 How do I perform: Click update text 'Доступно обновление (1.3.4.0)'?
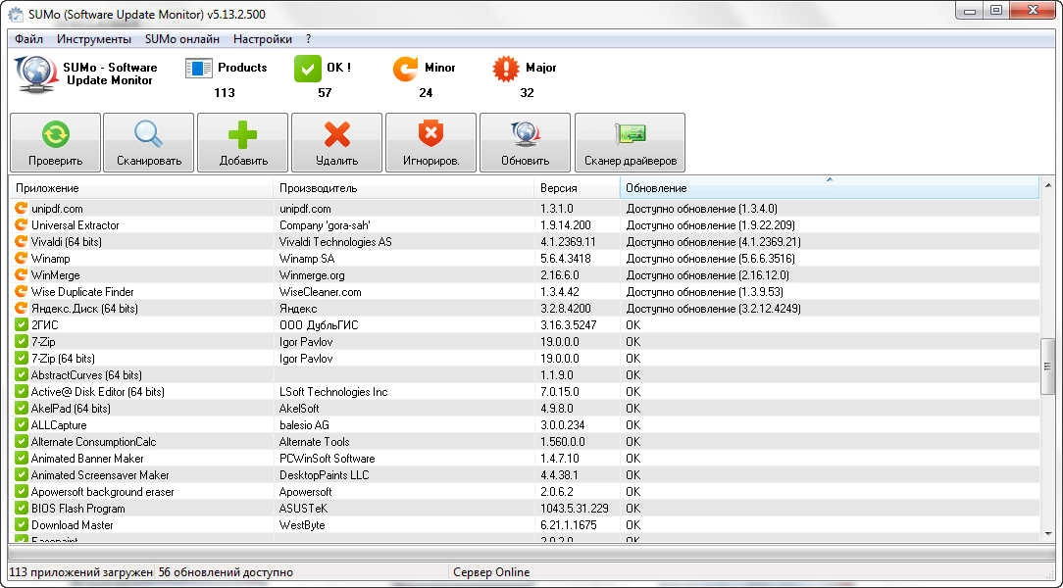click(702, 208)
